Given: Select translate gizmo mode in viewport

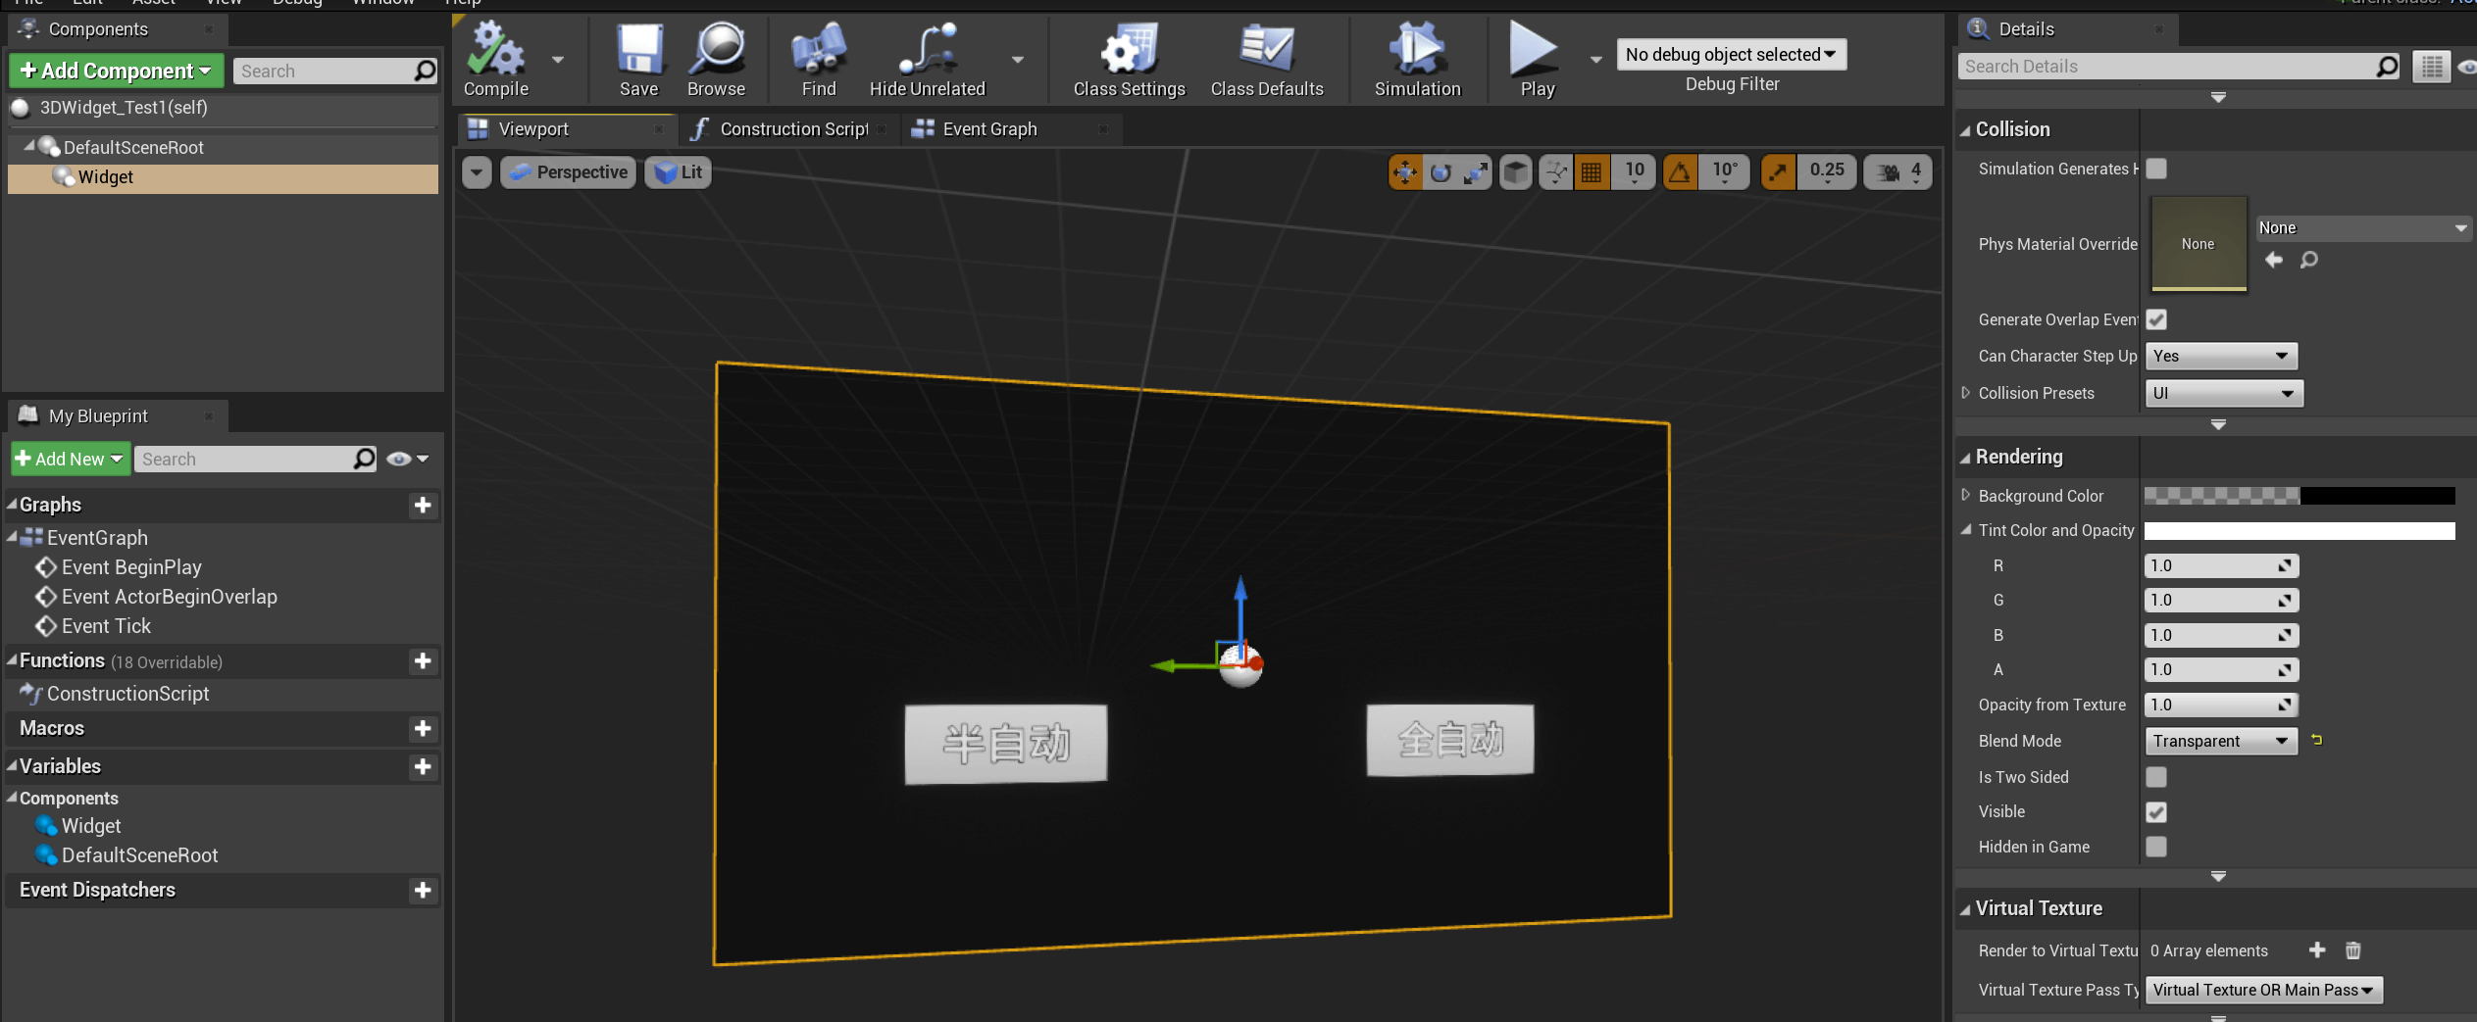Looking at the screenshot, I should tap(1405, 172).
